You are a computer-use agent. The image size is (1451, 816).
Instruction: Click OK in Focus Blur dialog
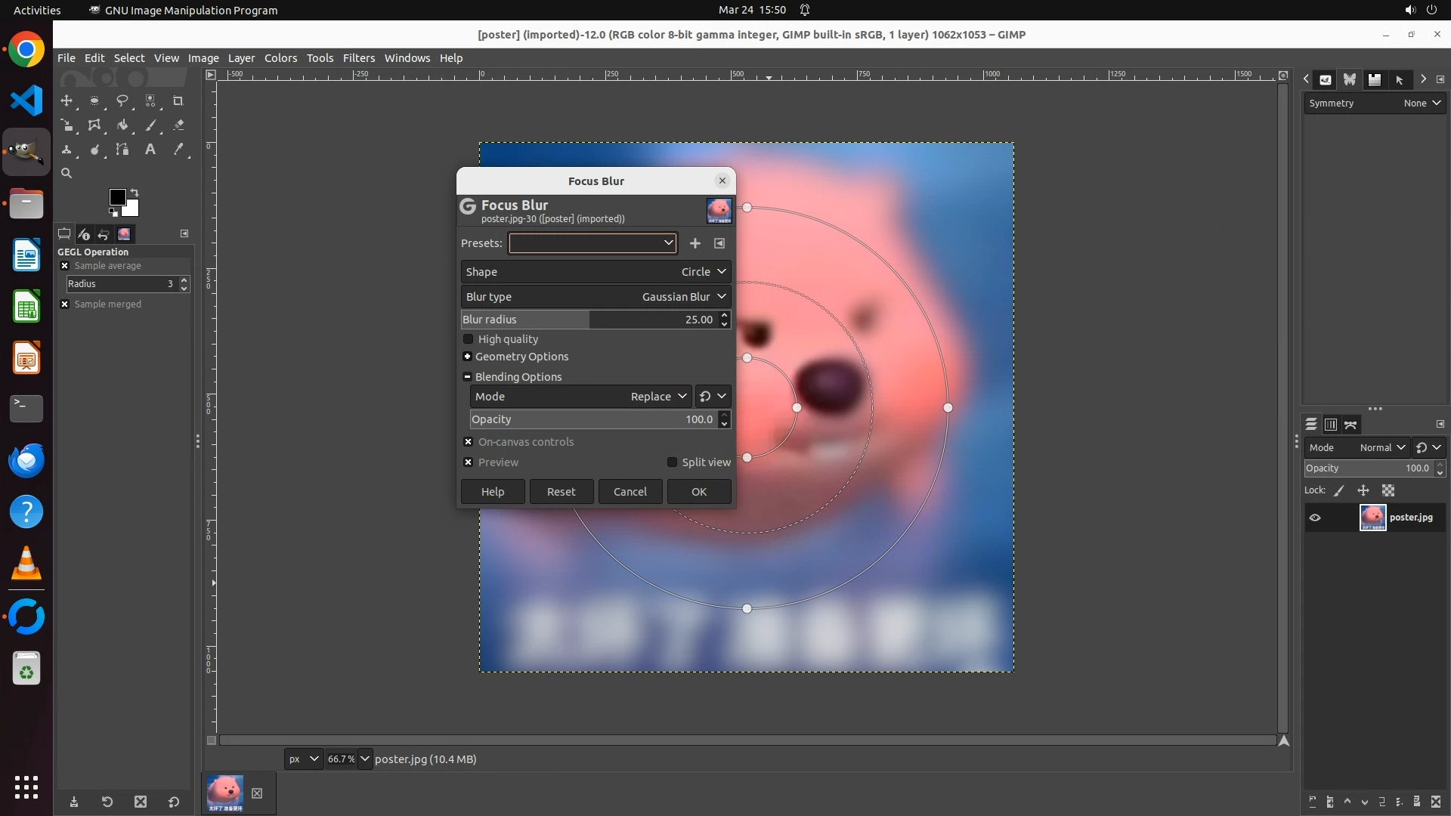[x=698, y=492]
